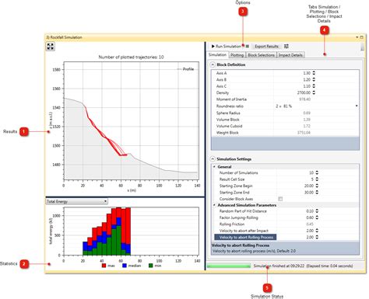Click the Factor Jumping-Rolling value 0.60

[x=310, y=217]
